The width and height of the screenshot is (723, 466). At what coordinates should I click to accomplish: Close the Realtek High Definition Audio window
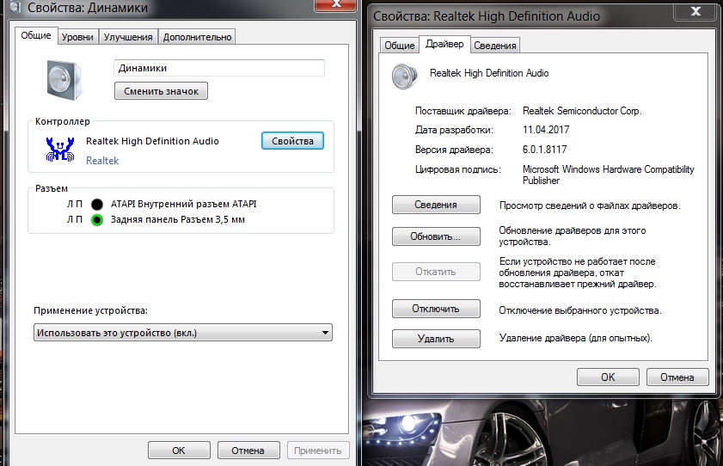695,11
